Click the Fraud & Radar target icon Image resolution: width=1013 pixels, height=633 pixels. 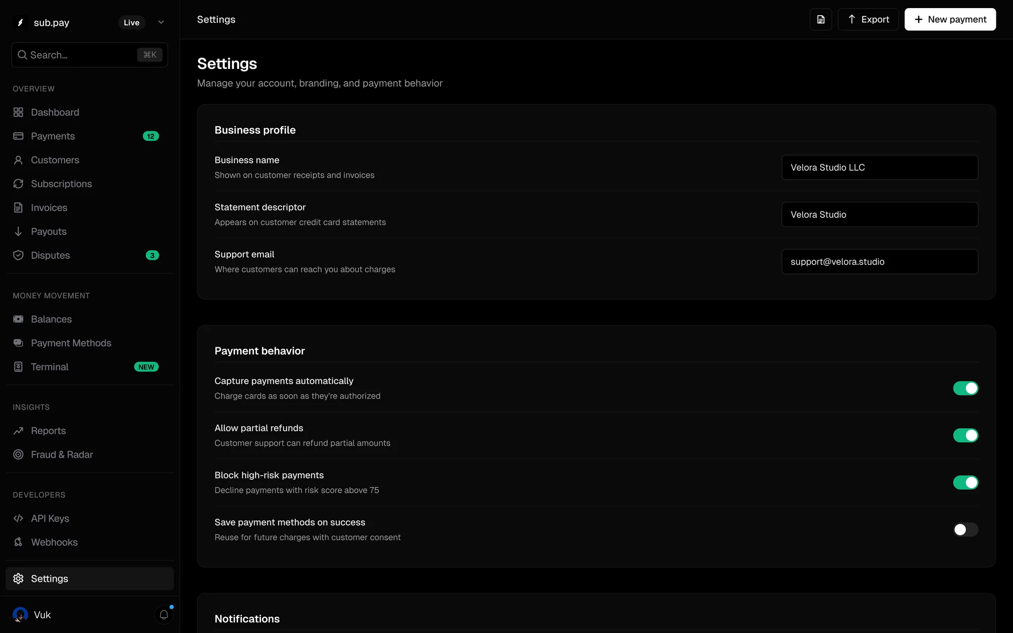(18, 455)
